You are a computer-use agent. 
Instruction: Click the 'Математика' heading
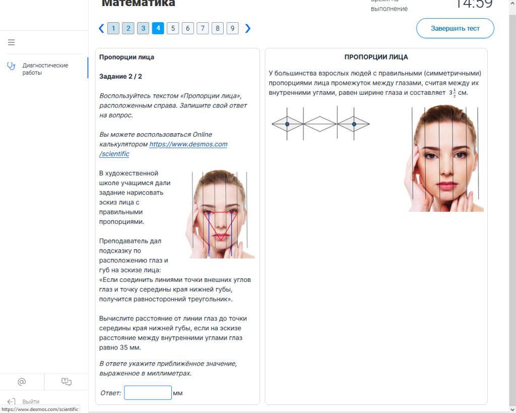coord(138,4)
